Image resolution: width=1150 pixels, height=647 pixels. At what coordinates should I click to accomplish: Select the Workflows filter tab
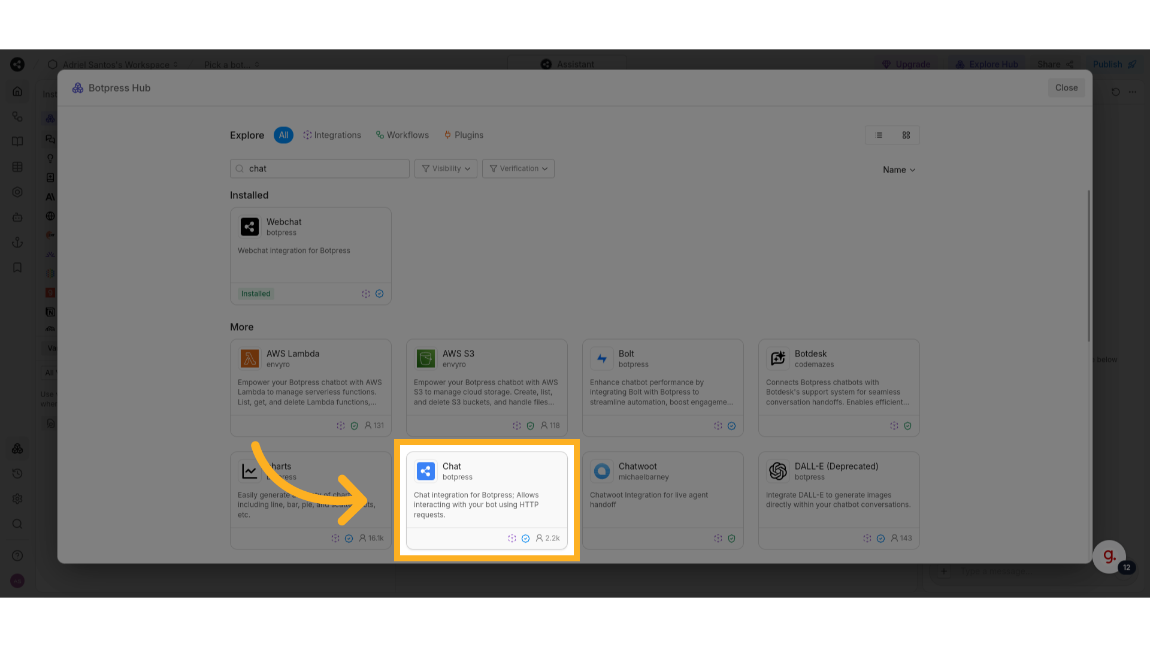(x=402, y=135)
